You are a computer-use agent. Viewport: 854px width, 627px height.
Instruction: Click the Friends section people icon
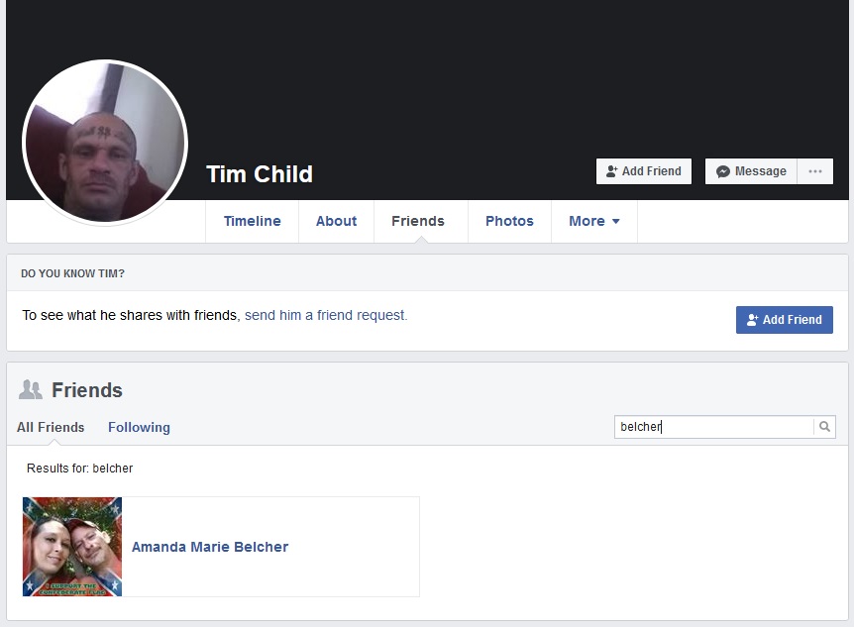[x=31, y=390]
